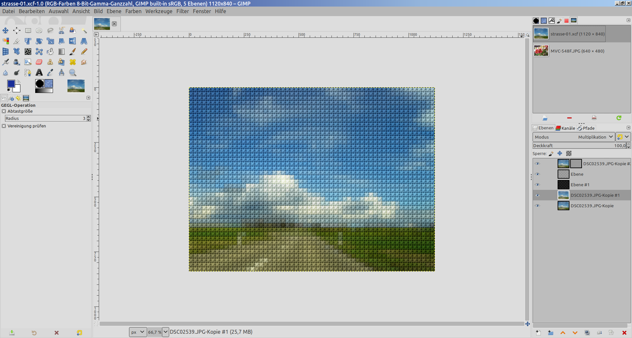Click the foreground blue color swatch
Image resolution: width=632 pixels, height=338 pixels.
pyautogui.click(x=11, y=84)
